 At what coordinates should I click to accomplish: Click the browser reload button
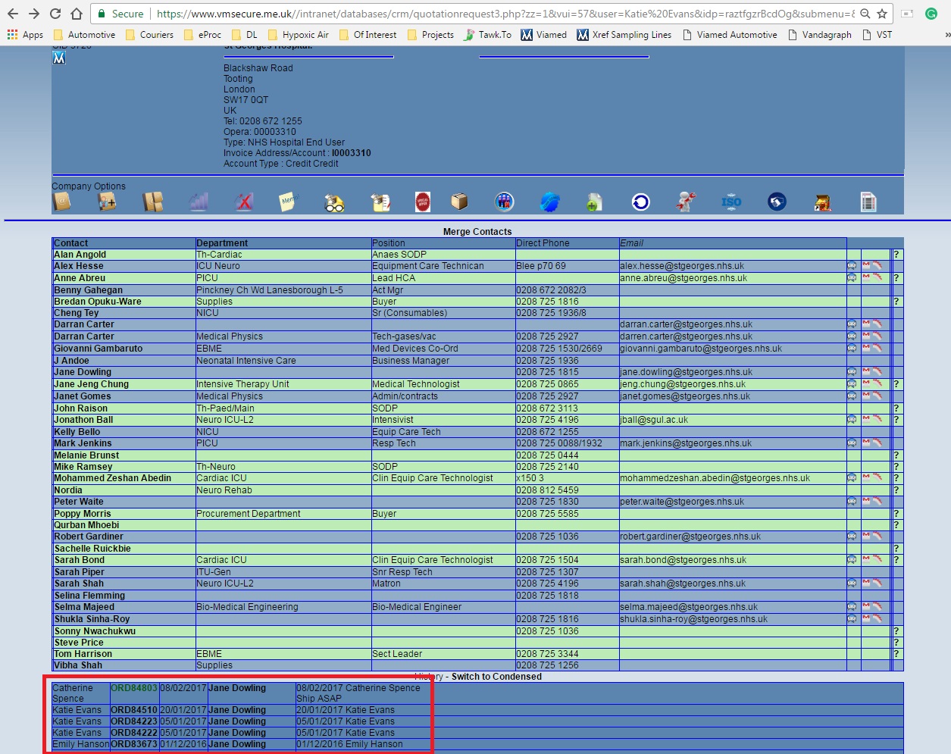(x=55, y=14)
